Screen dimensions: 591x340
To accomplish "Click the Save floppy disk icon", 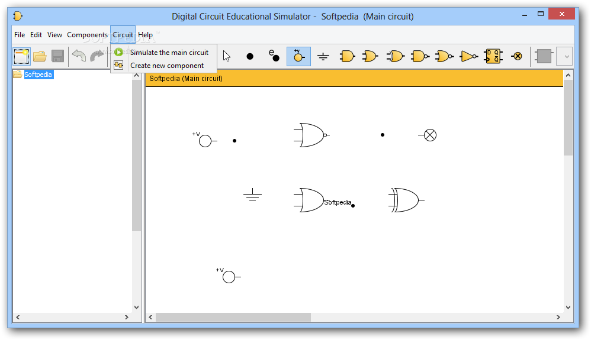I will (57, 57).
